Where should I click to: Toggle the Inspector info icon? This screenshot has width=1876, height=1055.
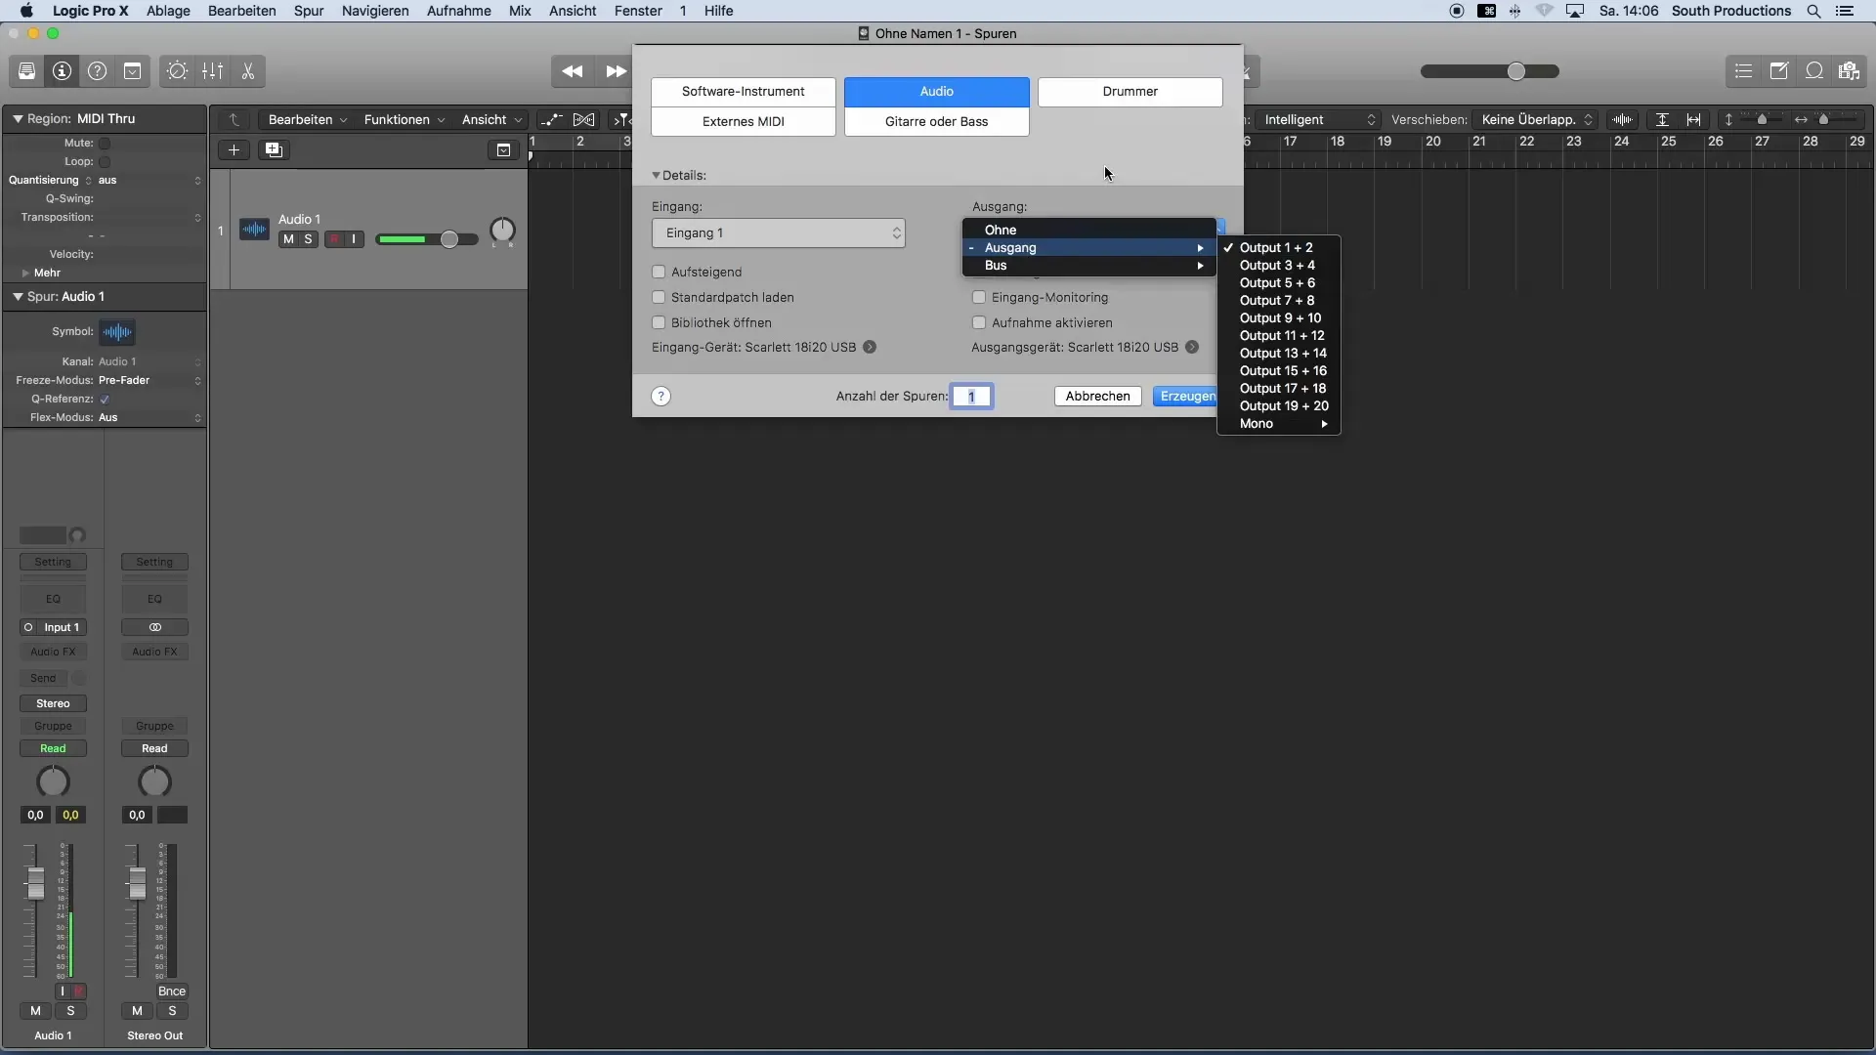(x=63, y=71)
